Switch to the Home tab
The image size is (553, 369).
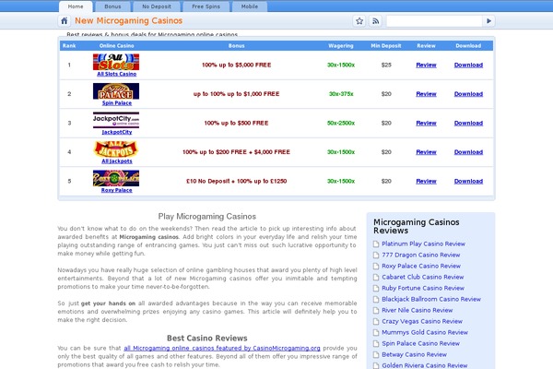(x=76, y=6)
